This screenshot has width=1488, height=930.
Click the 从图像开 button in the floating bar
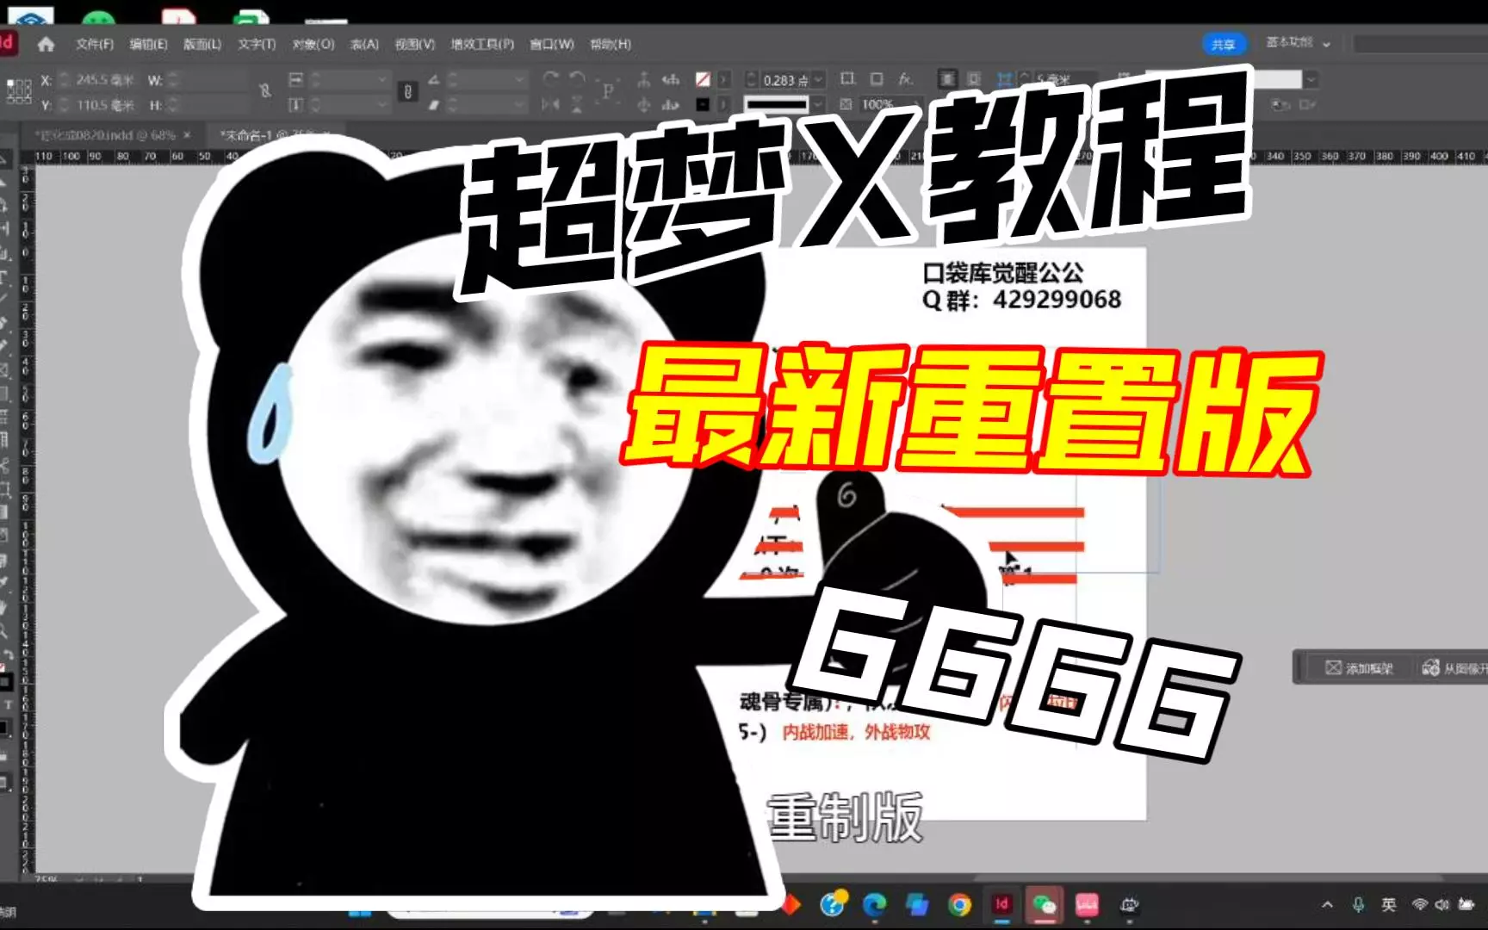pos(1454,667)
